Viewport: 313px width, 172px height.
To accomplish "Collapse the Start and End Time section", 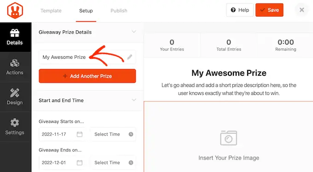I will click(x=134, y=100).
